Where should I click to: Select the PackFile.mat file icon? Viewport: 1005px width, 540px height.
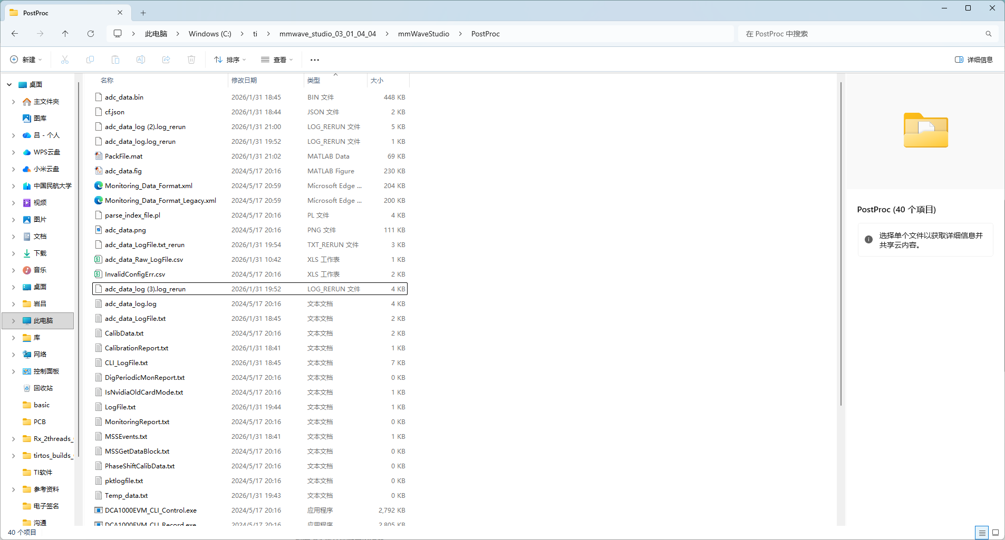pos(99,156)
